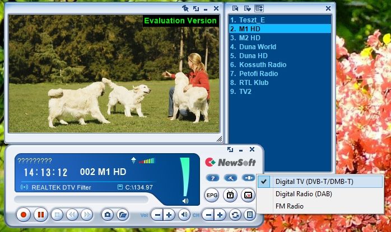Select channel 8. RTL Klub
Image resolution: width=391 pixels, height=232 pixels.
pos(280,83)
